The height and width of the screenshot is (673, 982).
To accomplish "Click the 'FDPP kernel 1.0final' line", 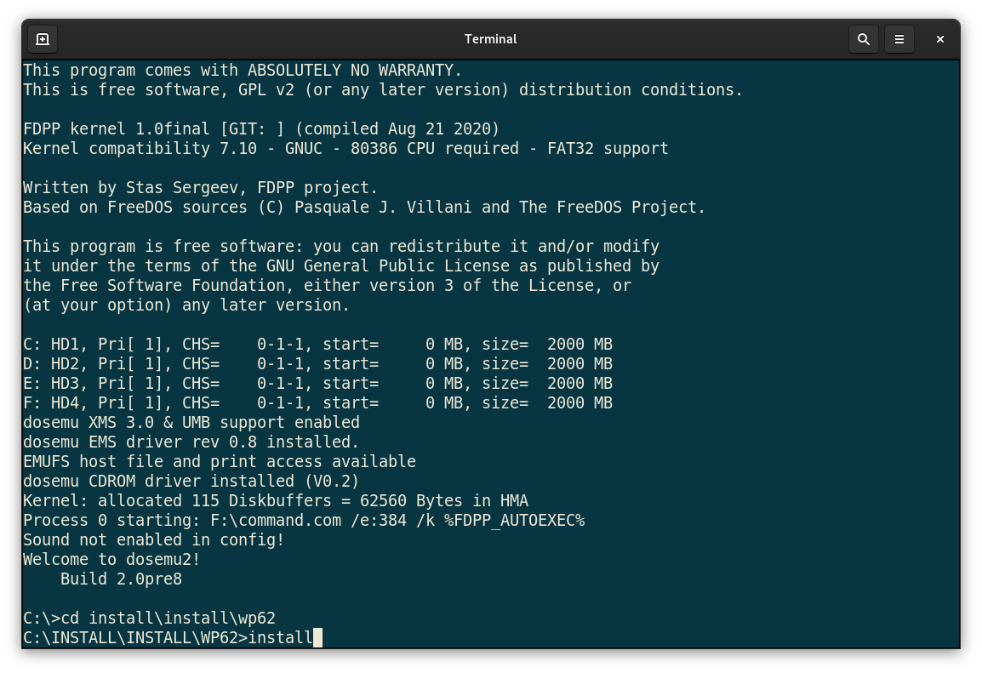I will point(260,128).
